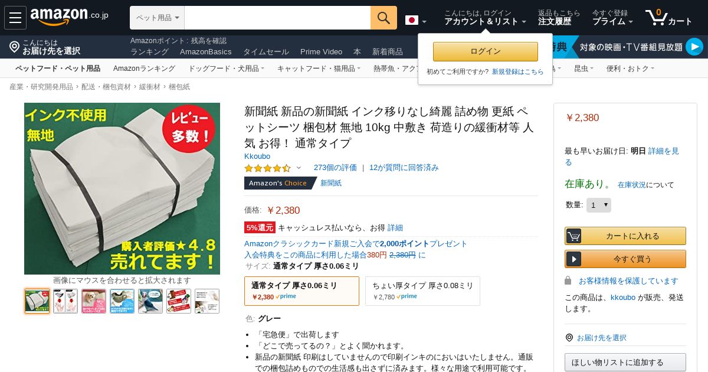This screenshot has width=708, height=372.
Task: Open the Amazonランキング tab in pet navigation
Action: pos(144,68)
